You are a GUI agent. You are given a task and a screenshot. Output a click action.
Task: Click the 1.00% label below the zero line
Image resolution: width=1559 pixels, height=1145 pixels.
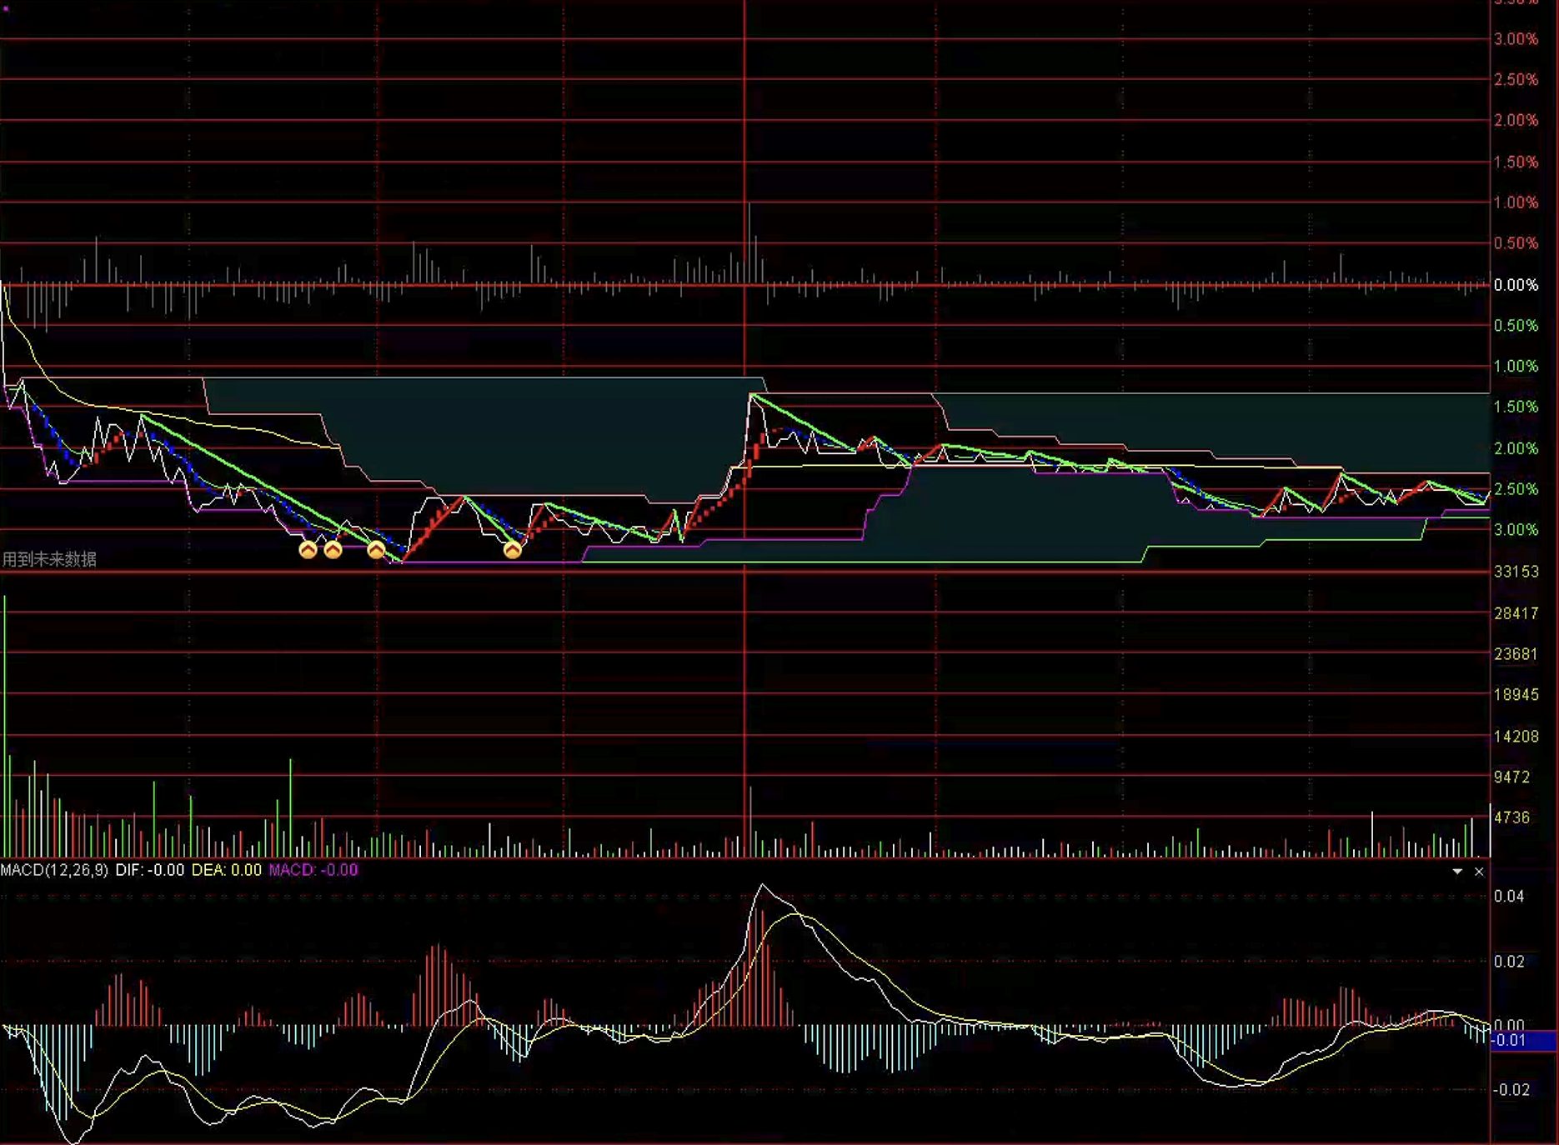coord(1516,367)
